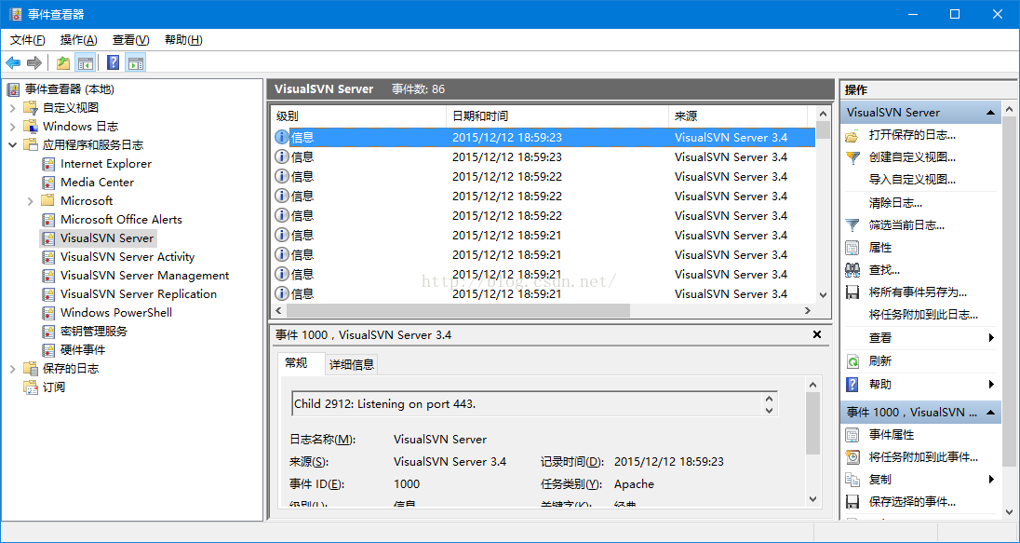Click the Forward arrow toolbar icon
The height and width of the screenshot is (543, 1020).
(34, 63)
